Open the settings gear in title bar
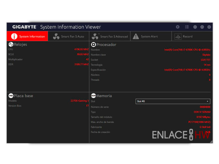The width and height of the screenshot is (219, 164). point(178,27)
